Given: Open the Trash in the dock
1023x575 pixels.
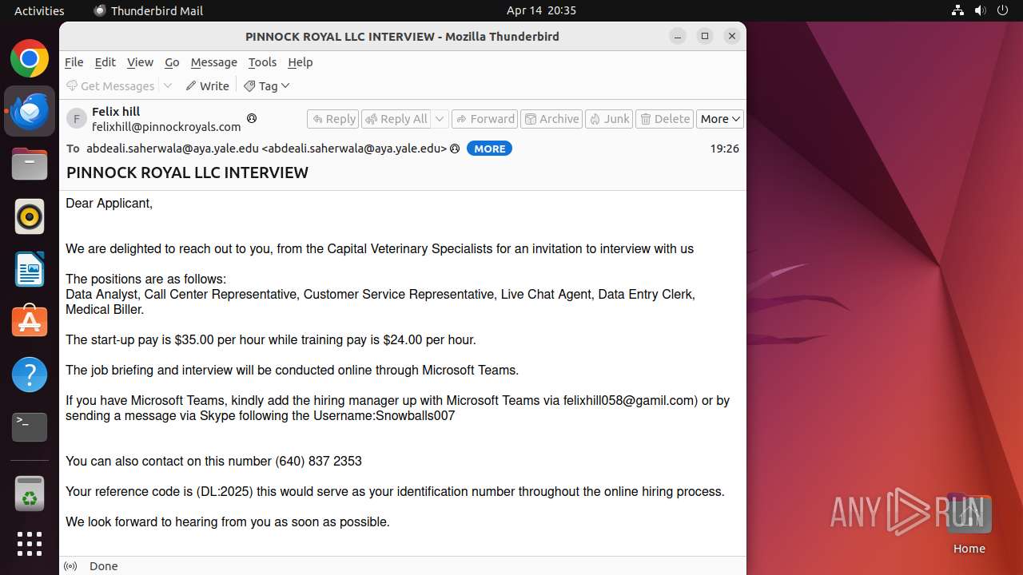Looking at the screenshot, I should point(30,493).
